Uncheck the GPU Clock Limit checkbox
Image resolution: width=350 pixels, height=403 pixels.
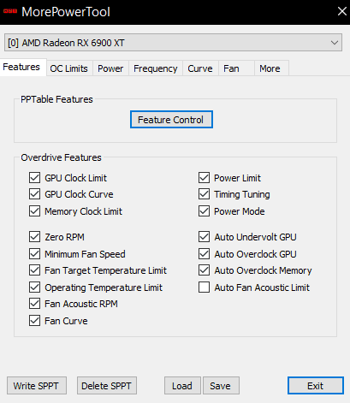(34, 178)
